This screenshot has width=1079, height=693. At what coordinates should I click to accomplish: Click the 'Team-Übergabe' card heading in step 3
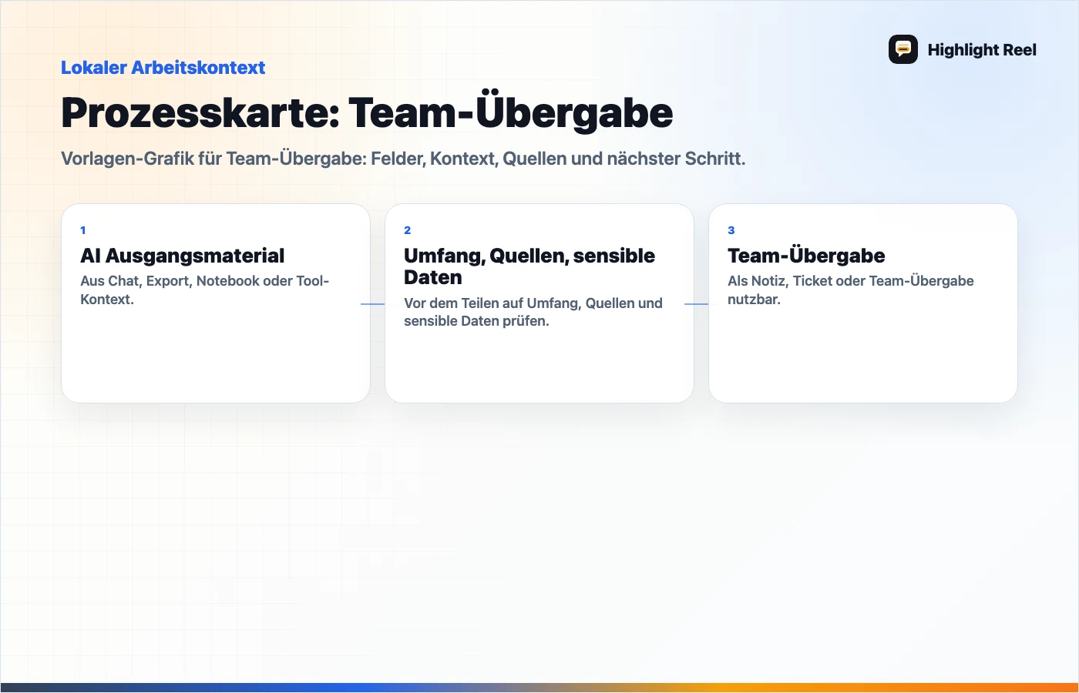pos(806,256)
